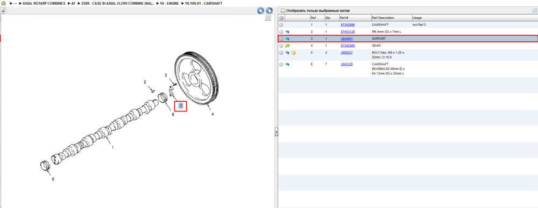Go to next diagram with right arrow
This screenshot has height=208, width=538.
tap(269, 11)
